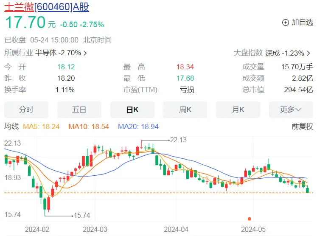The width and height of the screenshot is (317, 236).
Task: Click the 今开 value 18.12
Action: tap(66, 67)
